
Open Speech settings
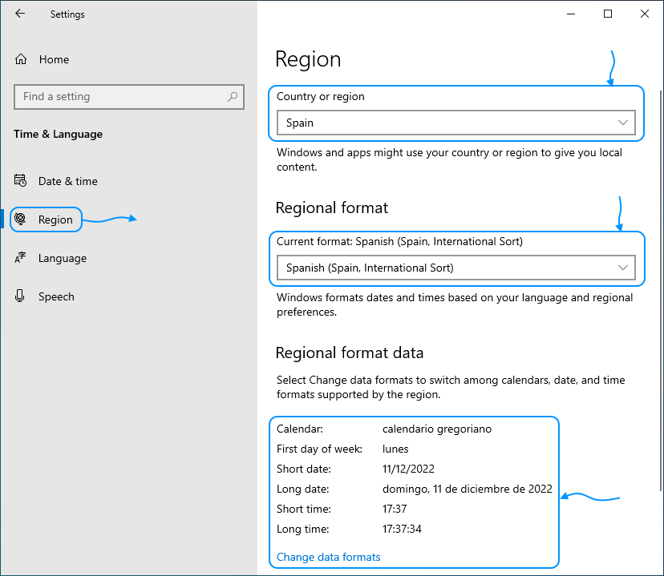pyautogui.click(x=56, y=296)
